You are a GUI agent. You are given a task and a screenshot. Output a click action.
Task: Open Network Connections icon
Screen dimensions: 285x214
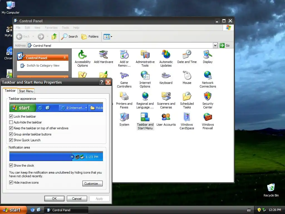point(208,79)
